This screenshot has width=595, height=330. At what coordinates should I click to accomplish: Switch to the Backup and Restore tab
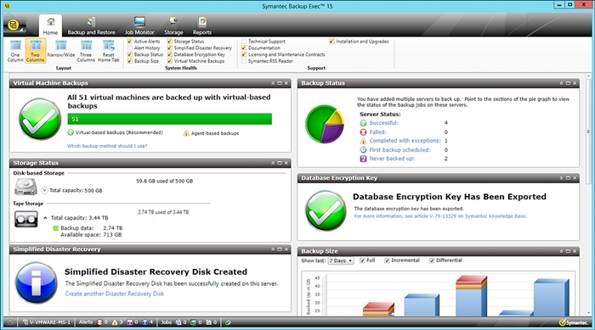point(91,25)
